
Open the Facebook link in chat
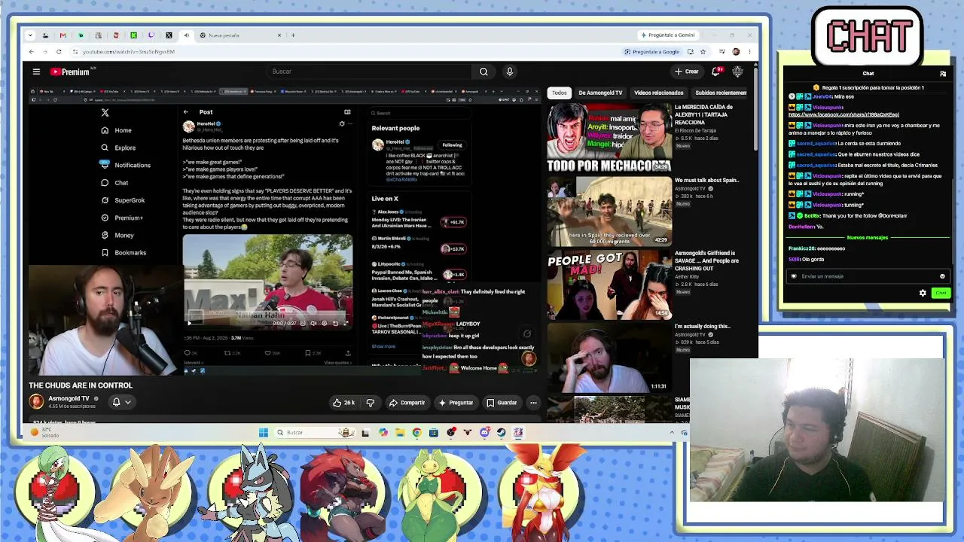click(x=843, y=114)
